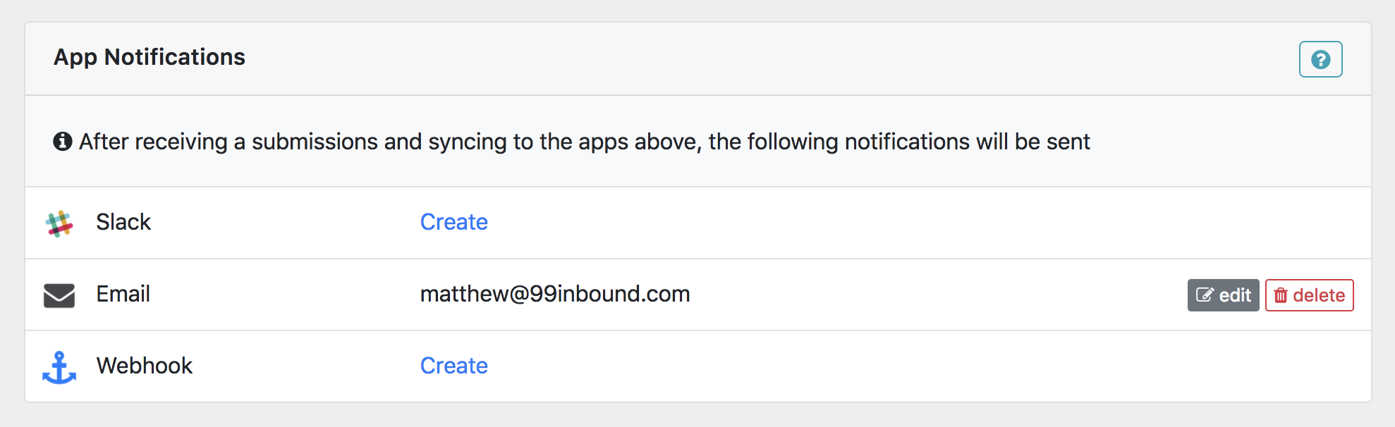1395x427 pixels.
Task: Click the App Notifications heading
Action: (150, 57)
